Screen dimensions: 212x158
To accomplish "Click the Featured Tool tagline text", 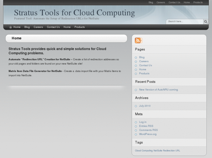I will (x=57, y=19).
